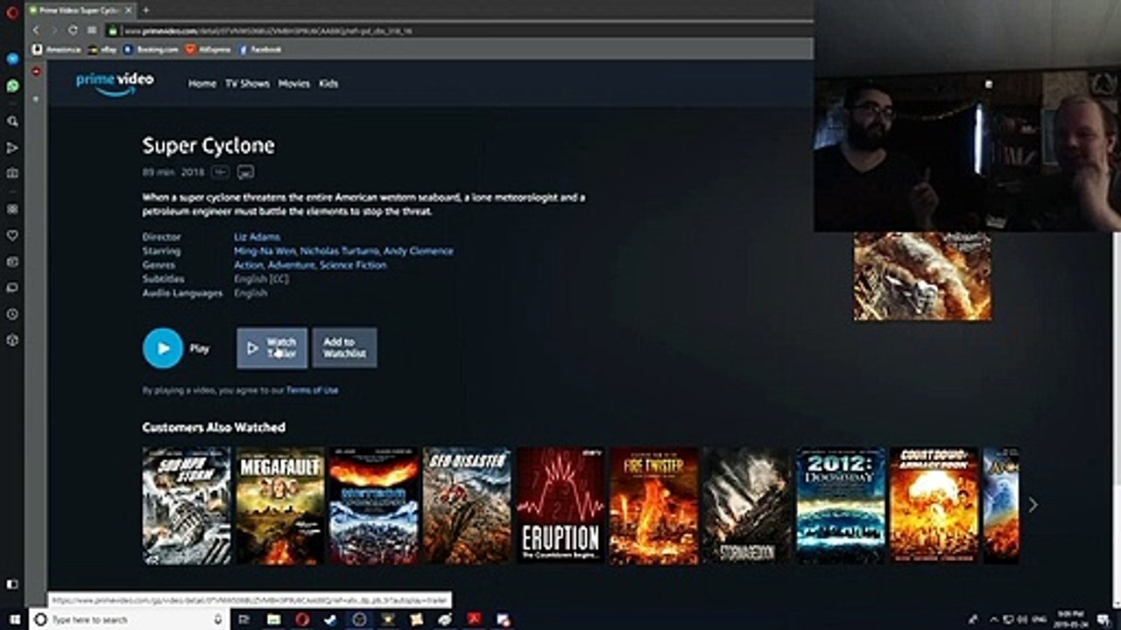
Task: Open the Countdown: Armageddon movie thumbnail
Action: point(934,506)
